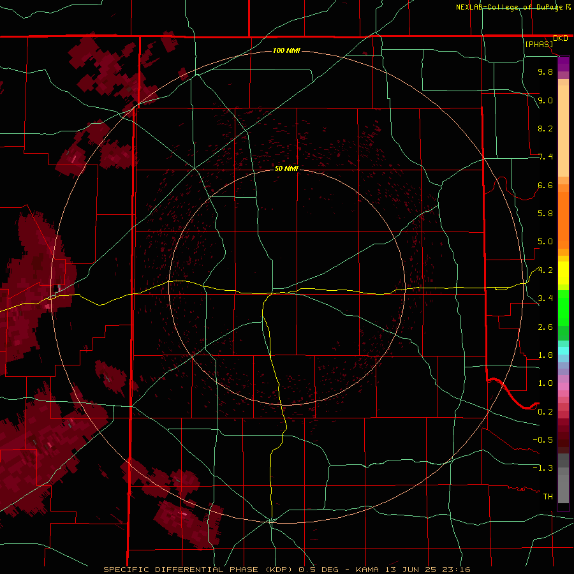The image size is (574, 574).
Task: Click the 8.2 scale value
Action: [545, 128]
